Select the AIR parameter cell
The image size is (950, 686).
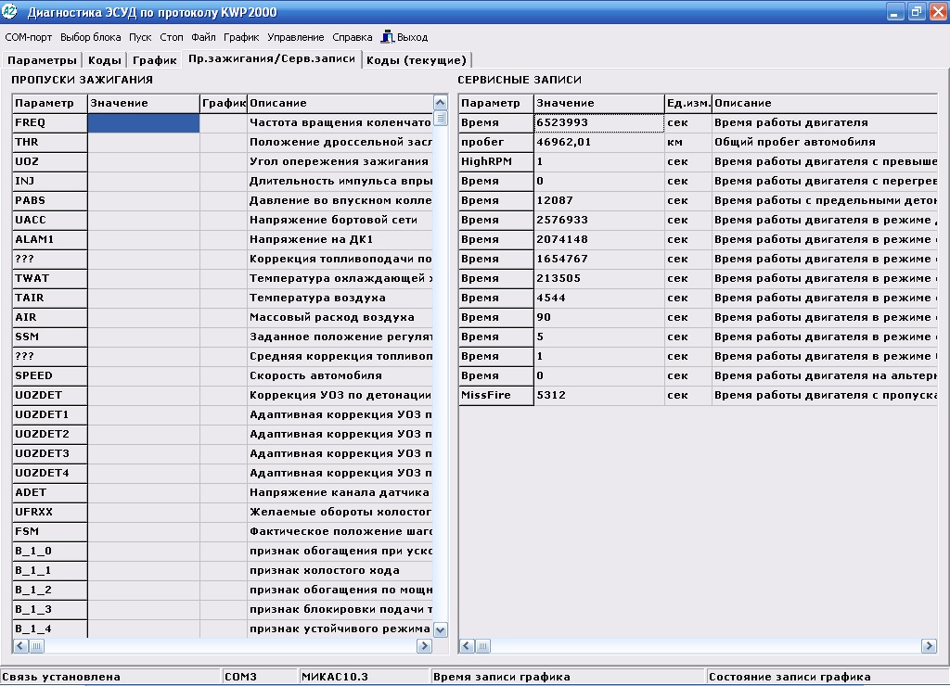(50, 317)
